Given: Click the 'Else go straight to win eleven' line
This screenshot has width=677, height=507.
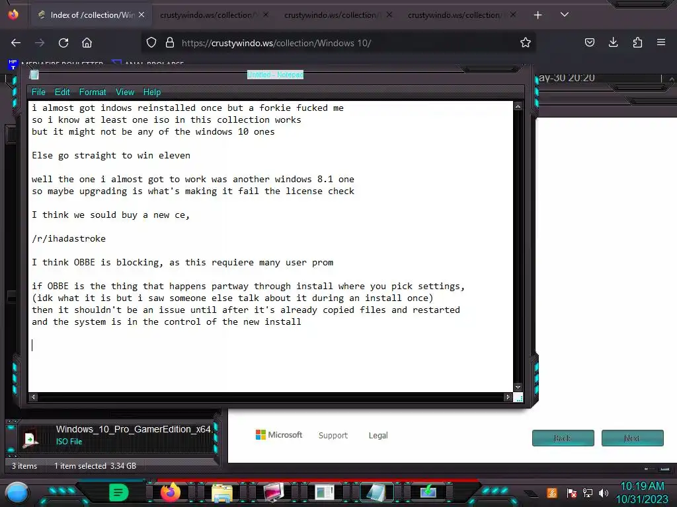Looking at the screenshot, I should pos(111,156).
